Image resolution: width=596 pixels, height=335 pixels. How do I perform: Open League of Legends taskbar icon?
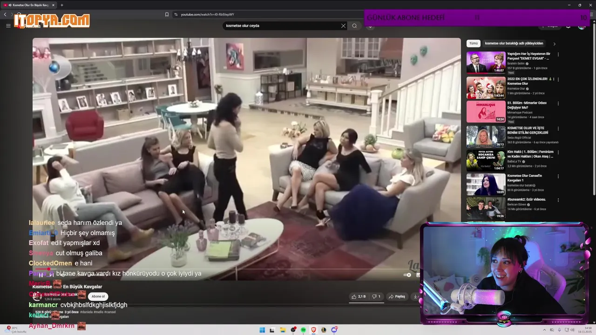[324, 330]
